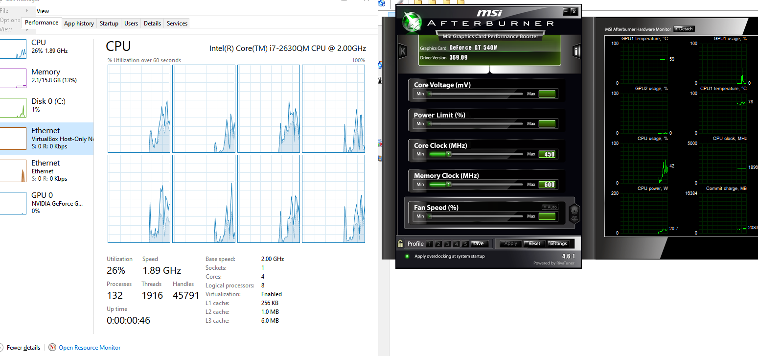Click Fewer details link
Viewport: 758px width, 356px height.
23,347
